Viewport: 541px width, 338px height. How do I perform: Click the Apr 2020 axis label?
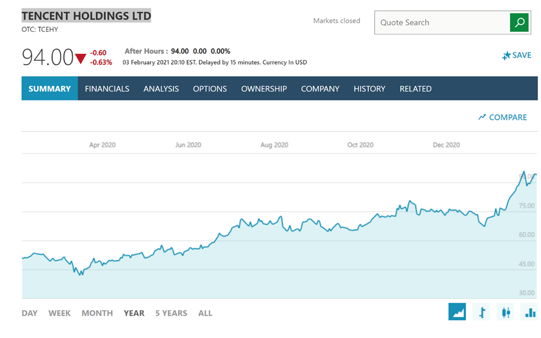coord(102,145)
